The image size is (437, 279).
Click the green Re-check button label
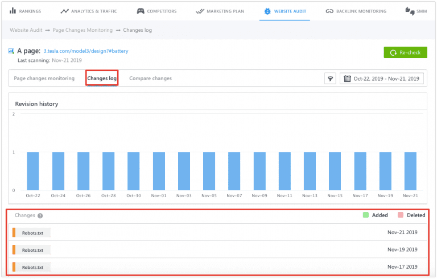pos(410,52)
